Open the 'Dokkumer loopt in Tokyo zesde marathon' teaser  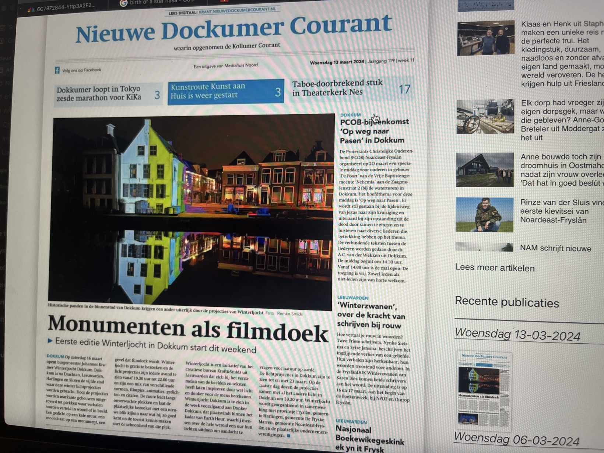tap(108, 94)
